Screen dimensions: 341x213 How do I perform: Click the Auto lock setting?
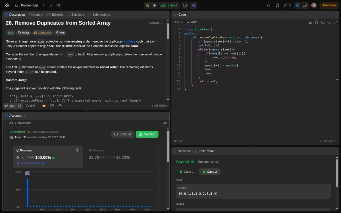coord(192,22)
